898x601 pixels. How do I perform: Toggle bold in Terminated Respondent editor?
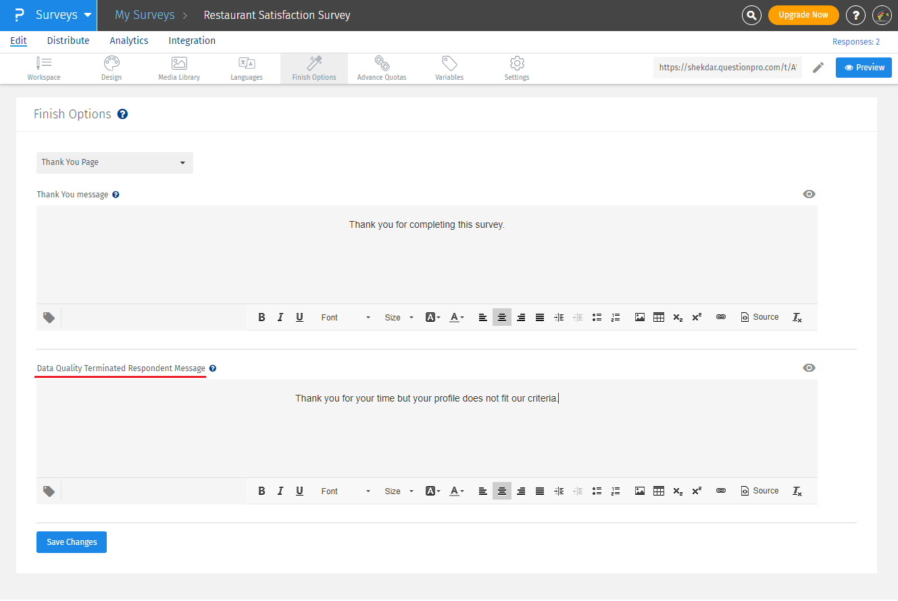(x=261, y=491)
